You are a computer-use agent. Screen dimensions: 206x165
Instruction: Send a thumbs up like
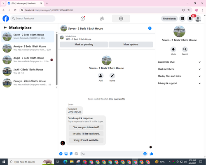coord(151,154)
